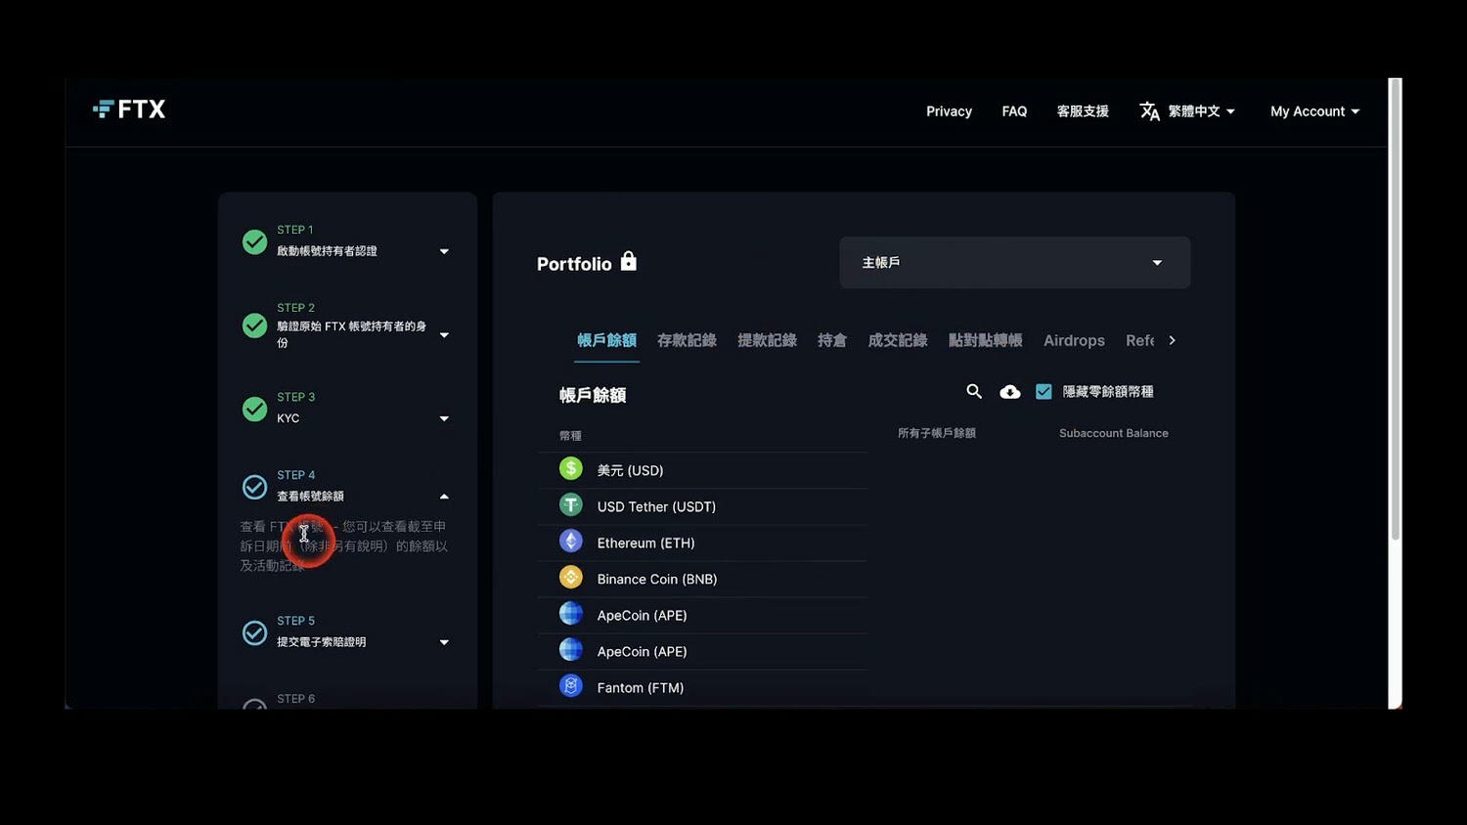1467x825 pixels.
Task: Open the My Account dropdown menu
Action: [x=1314, y=111]
